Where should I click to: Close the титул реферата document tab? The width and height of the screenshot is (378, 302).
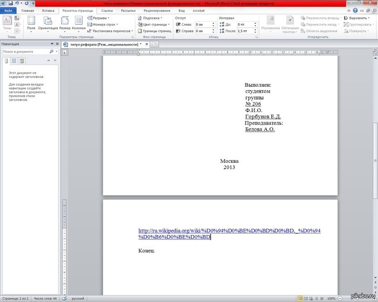tap(146, 44)
